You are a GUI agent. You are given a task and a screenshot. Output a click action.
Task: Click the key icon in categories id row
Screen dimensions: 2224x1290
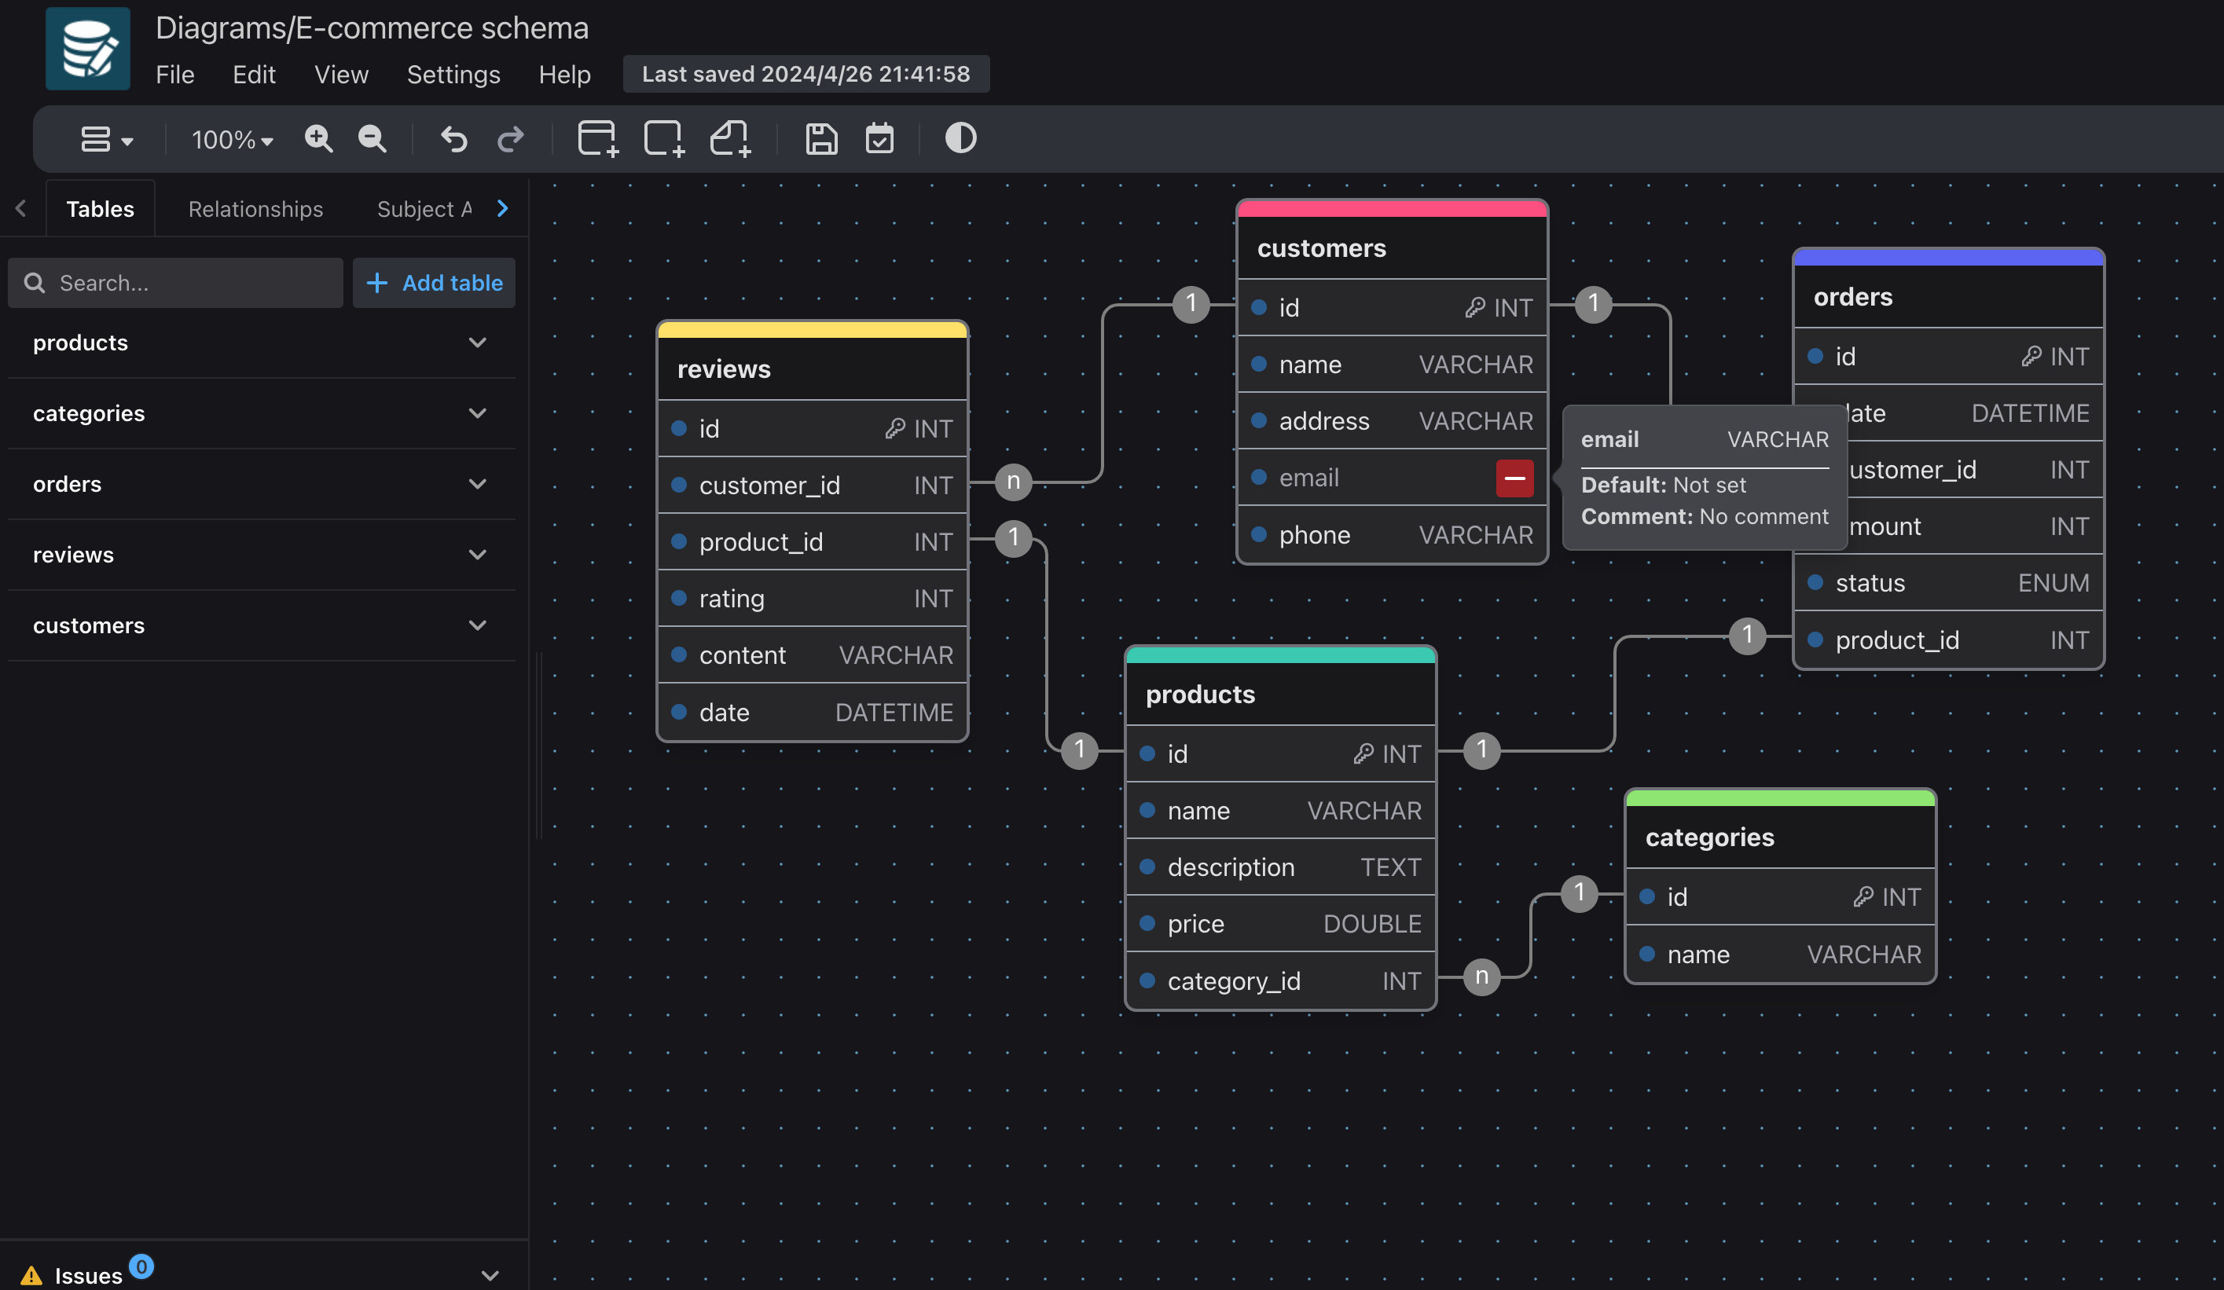(1863, 896)
